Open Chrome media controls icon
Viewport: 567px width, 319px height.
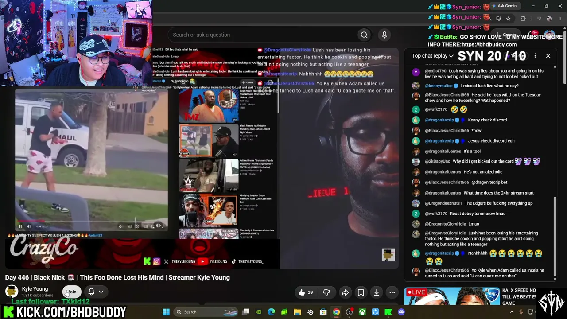coord(539,19)
